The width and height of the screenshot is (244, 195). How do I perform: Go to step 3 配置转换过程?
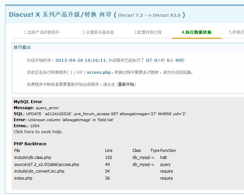(148, 32)
